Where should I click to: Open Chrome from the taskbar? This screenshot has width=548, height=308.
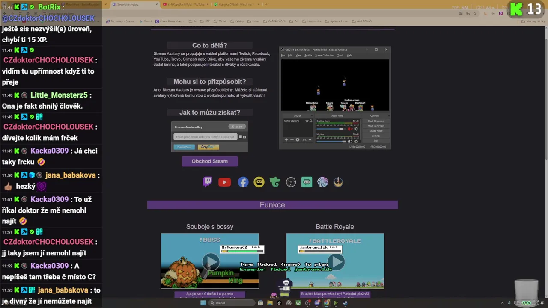pyautogui.click(x=326, y=303)
